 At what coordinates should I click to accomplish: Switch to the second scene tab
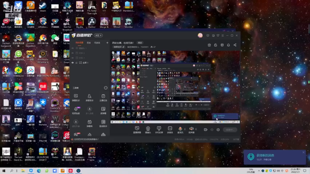[x=89, y=43]
